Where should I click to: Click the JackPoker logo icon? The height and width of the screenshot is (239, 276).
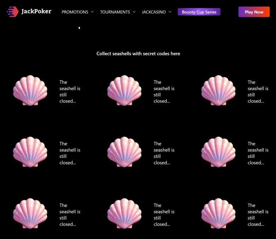(x=12, y=12)
